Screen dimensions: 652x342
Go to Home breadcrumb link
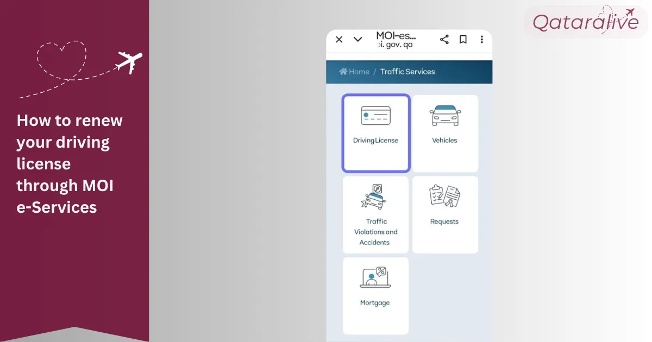click(354, 72)
